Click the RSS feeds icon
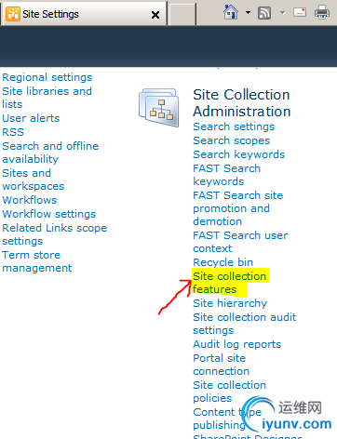This screenshot has width=337, height=439. pos(264,13)
